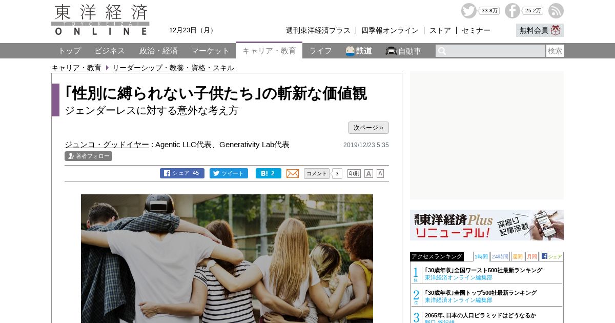Open the 自動車 section with car icon
Image resolution: width=615 pixels, height=323 pixels.
tap(403, 51)
